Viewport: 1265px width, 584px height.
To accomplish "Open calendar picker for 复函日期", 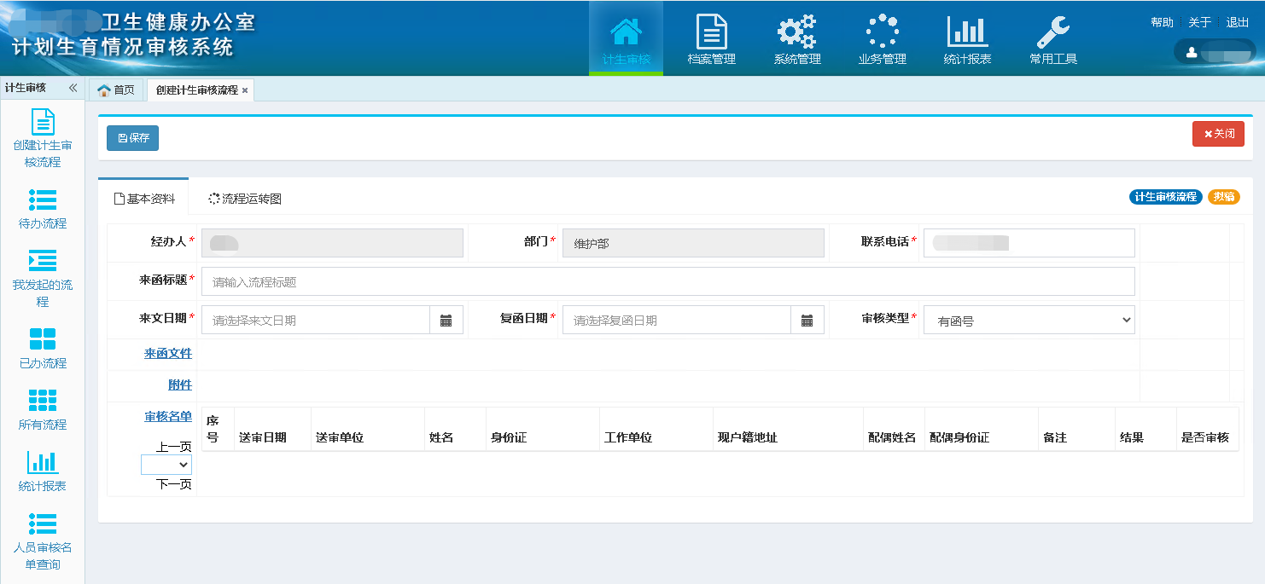I will coord(807,321).
